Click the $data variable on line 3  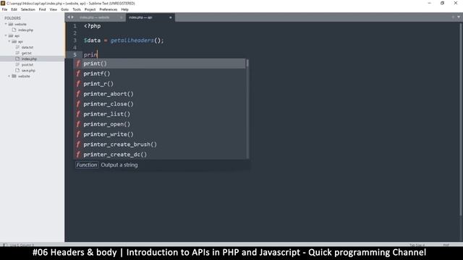click(92, 40)
